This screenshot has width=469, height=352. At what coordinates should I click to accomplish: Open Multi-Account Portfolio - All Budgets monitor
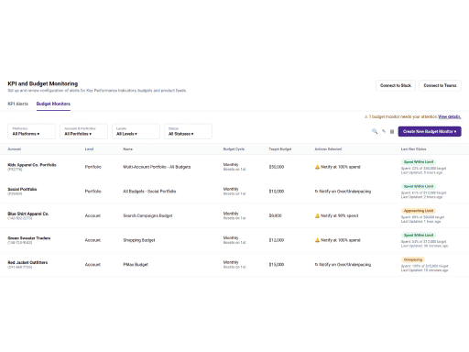(x=157, y=167)
